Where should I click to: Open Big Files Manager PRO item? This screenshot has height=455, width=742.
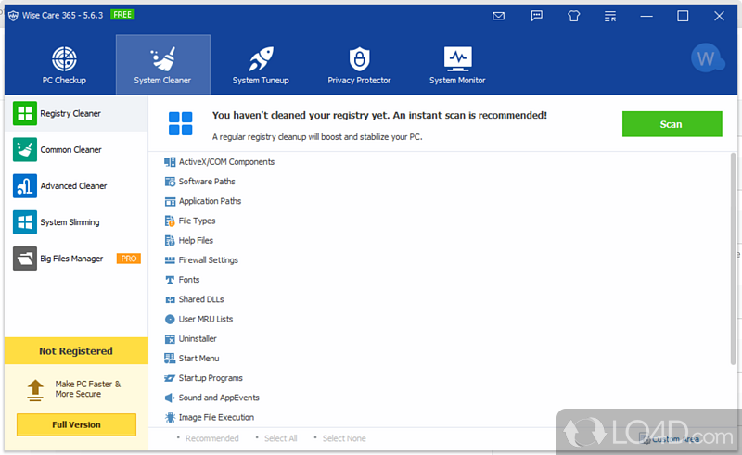(x=71, y=259)
